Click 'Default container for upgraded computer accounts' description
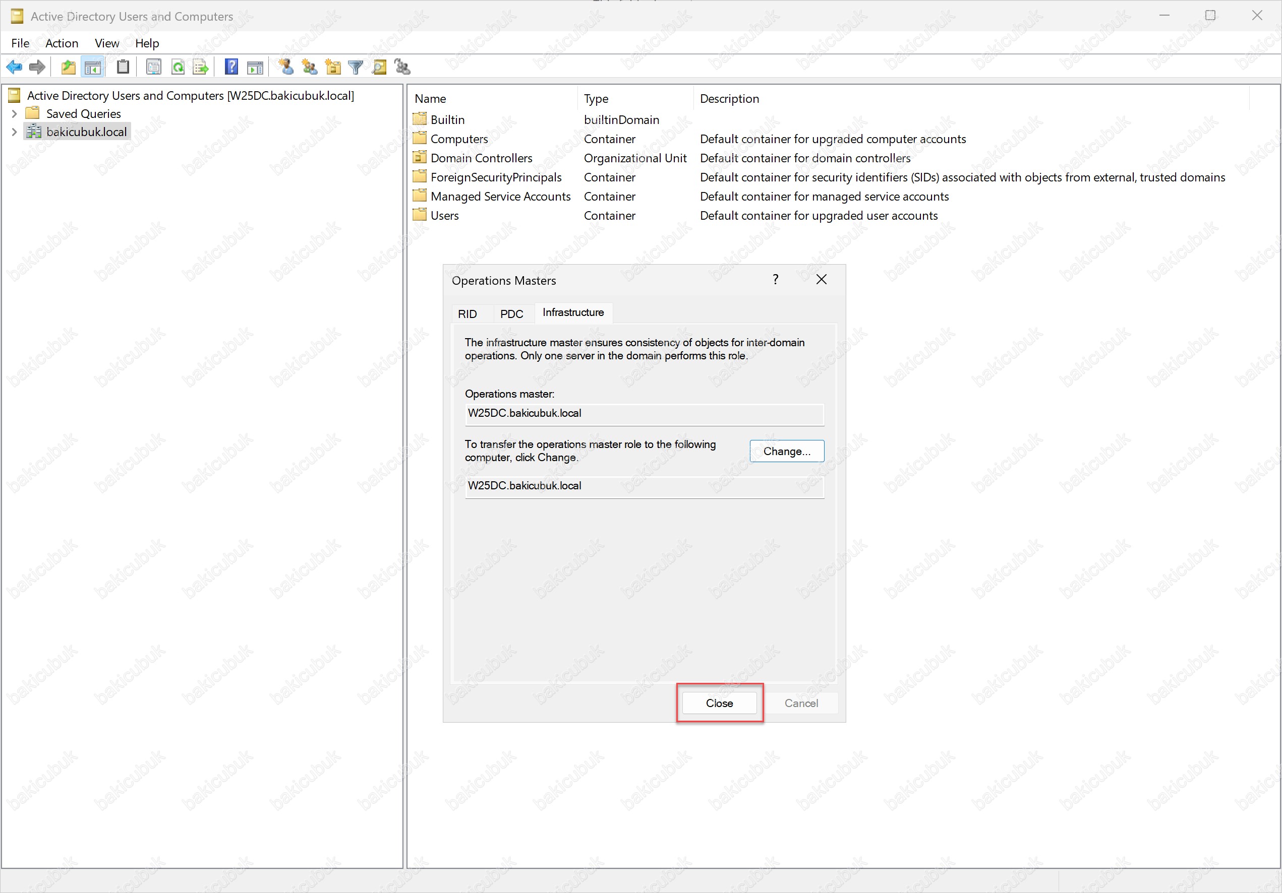Image resolution: width=1282 pixels, height=893 pixels. [x=833, y=139]
